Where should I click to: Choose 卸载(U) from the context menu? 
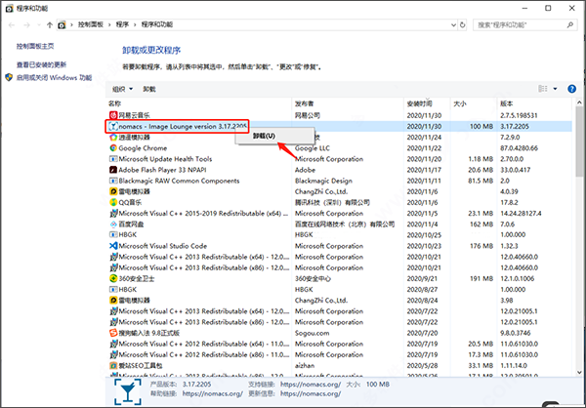pyautogui.click(x=274, y=136)
